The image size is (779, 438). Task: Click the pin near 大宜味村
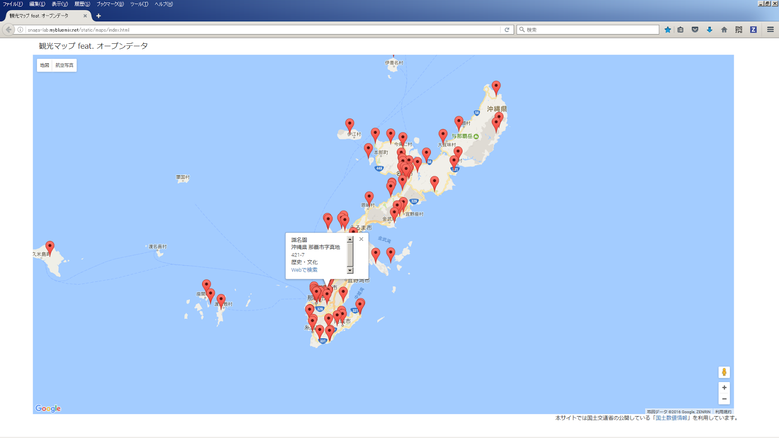click(443, 136)
